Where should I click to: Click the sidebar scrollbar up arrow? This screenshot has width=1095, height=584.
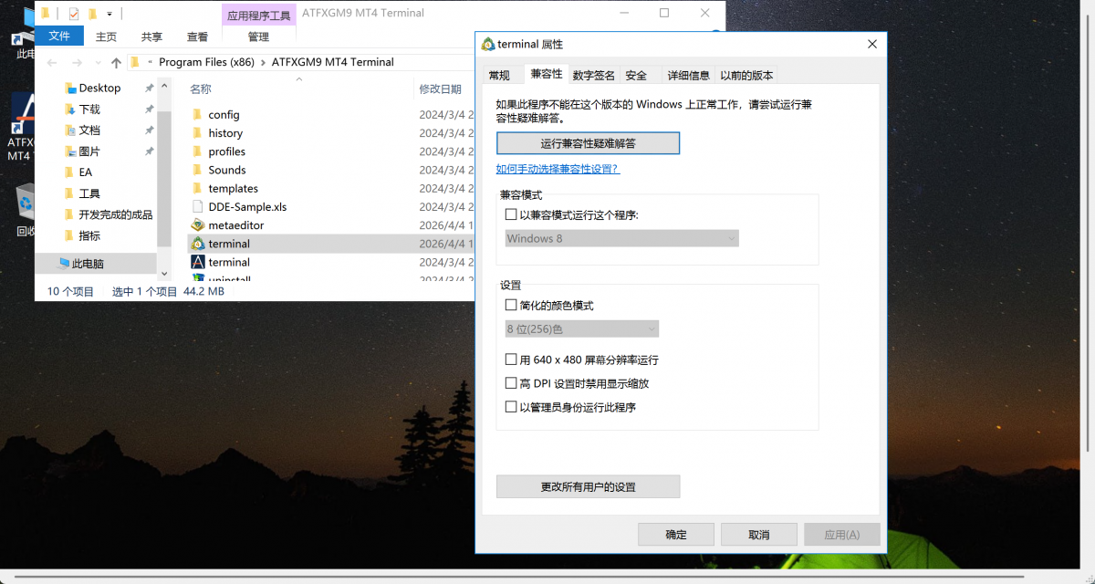click(164, 84)
